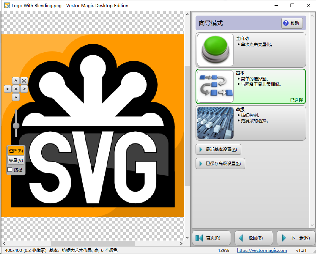Click the zoom slider handle

coord(16,126)
